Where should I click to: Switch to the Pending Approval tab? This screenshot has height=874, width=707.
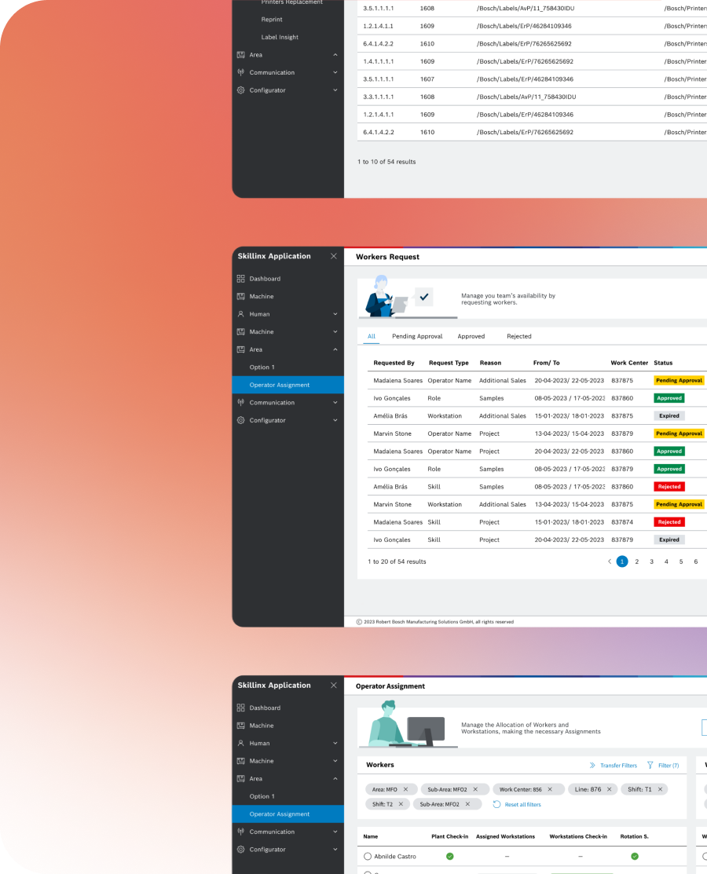[417, 337]
